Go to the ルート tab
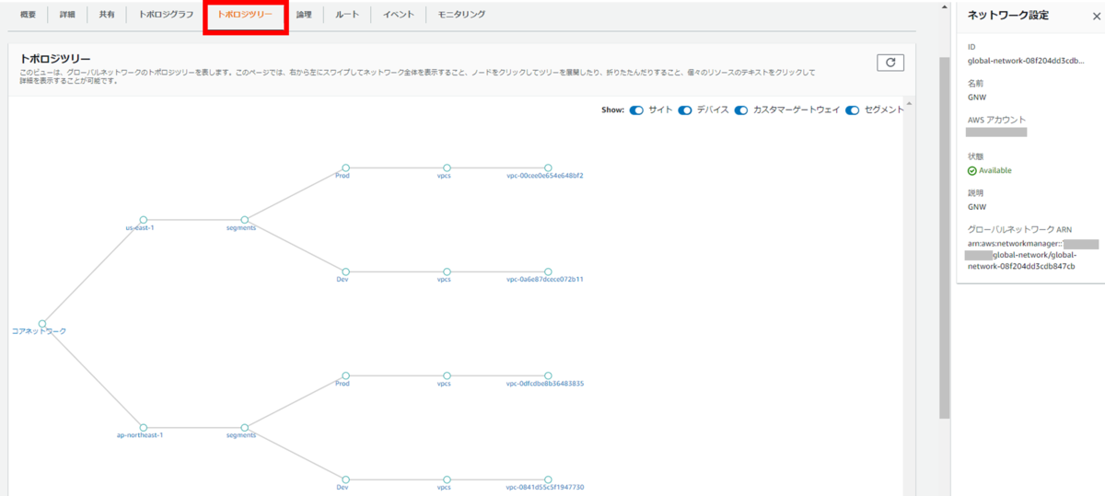Screen dimensions: 1105x496 coord(347,15)
